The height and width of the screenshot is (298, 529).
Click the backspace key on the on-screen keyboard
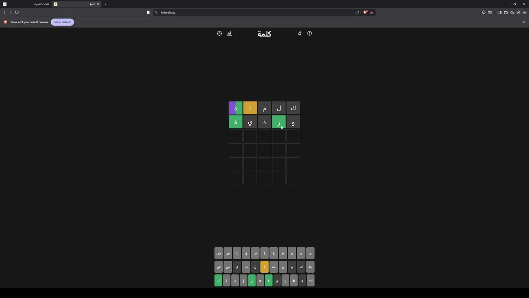click(x=311, y=281)
